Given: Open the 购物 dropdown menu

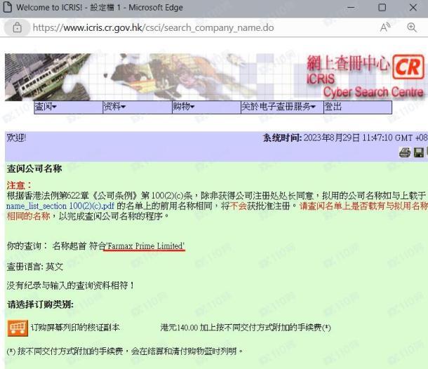Looking at the screenshot, I should (x=206, y=107).
